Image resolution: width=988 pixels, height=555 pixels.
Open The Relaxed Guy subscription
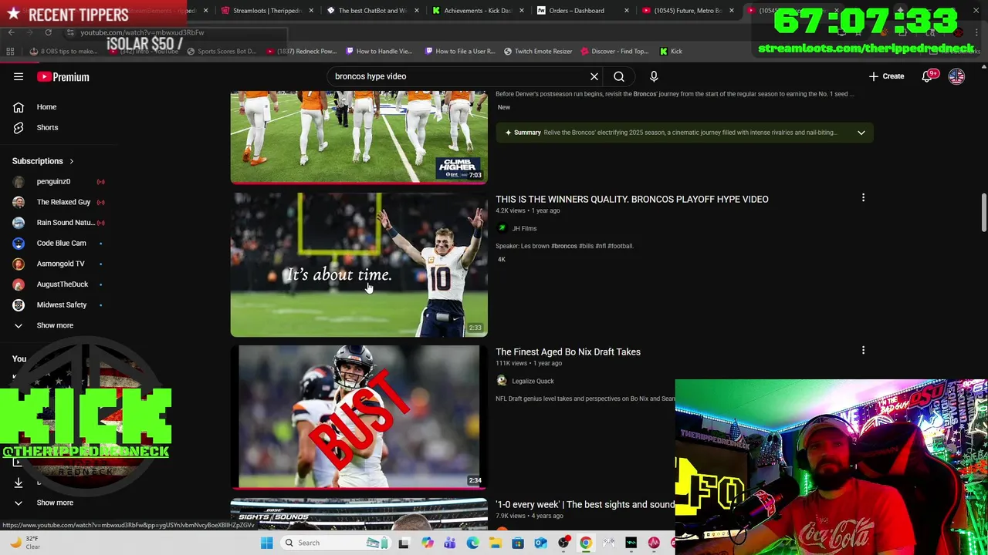[59, 202]
